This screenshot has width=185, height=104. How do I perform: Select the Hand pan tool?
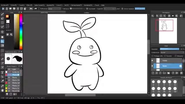[x=2, y=90]
